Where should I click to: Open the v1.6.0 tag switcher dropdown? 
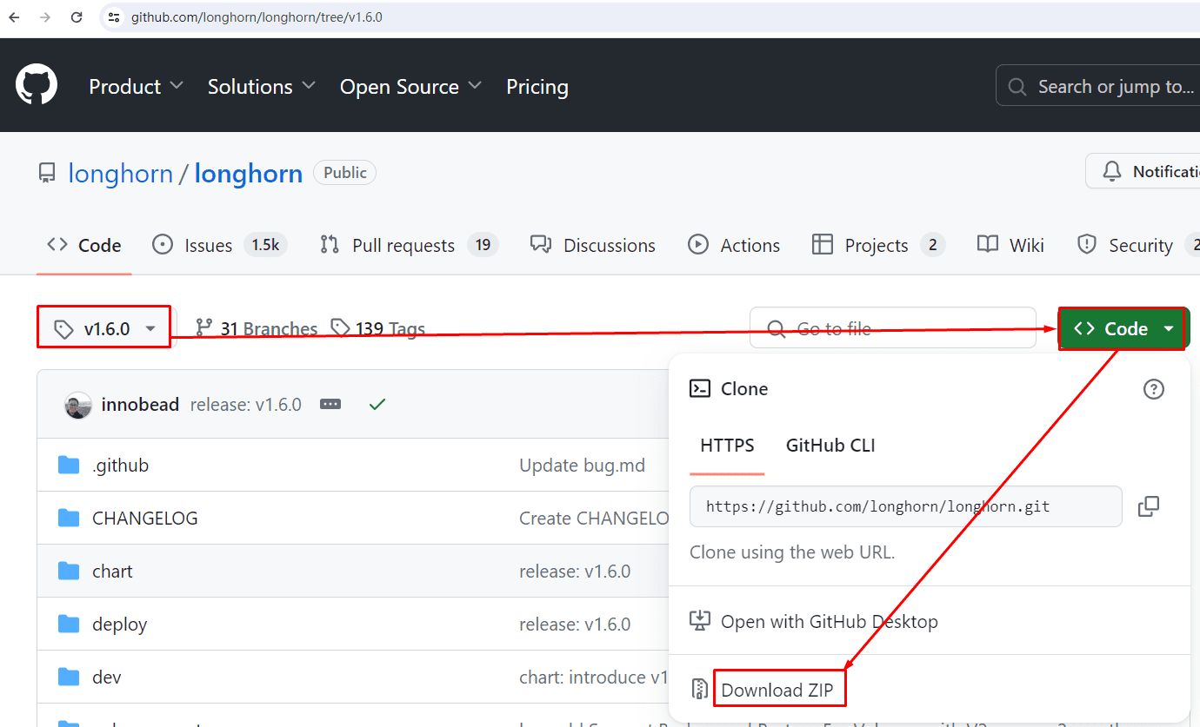click(104, 328)
